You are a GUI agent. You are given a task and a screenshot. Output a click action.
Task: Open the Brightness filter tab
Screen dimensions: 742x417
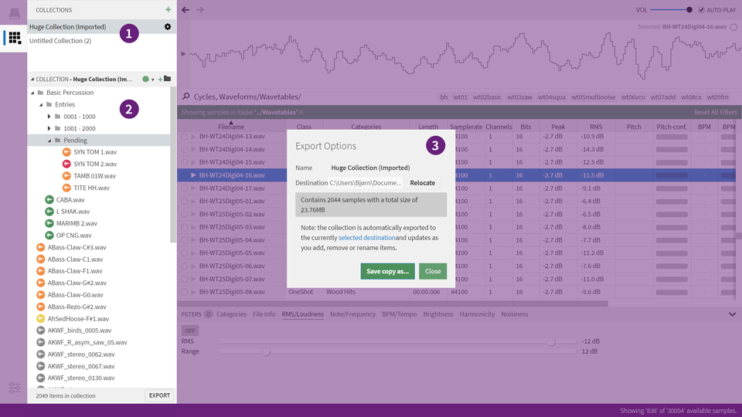point(438,314)
